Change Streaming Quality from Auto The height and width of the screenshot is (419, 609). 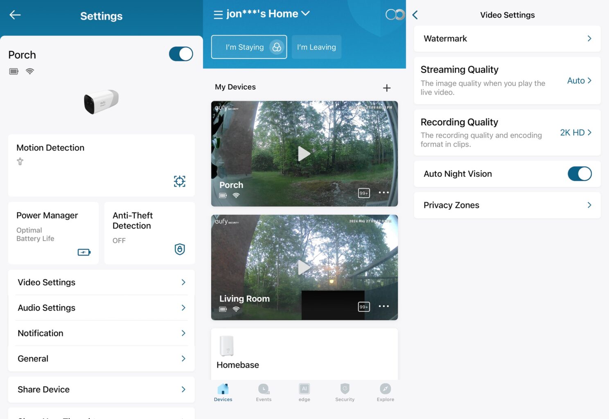click(579, 81)
